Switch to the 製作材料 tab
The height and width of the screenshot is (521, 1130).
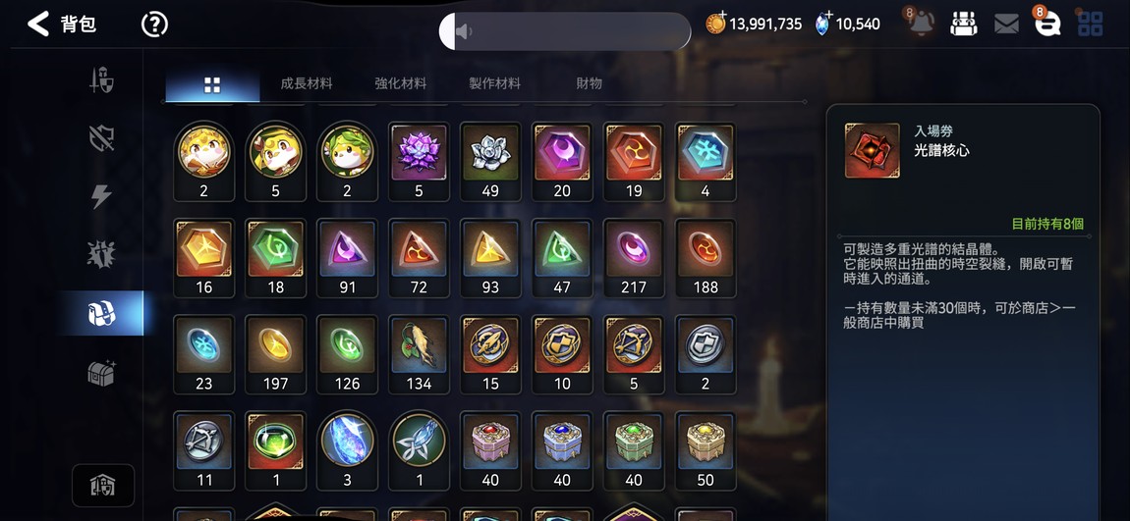click(494, 83)
